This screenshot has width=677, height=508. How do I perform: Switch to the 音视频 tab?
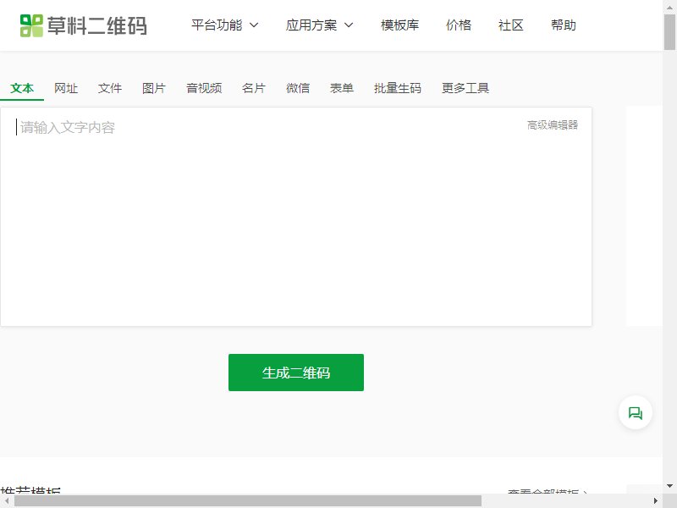[x=204, y=88]
